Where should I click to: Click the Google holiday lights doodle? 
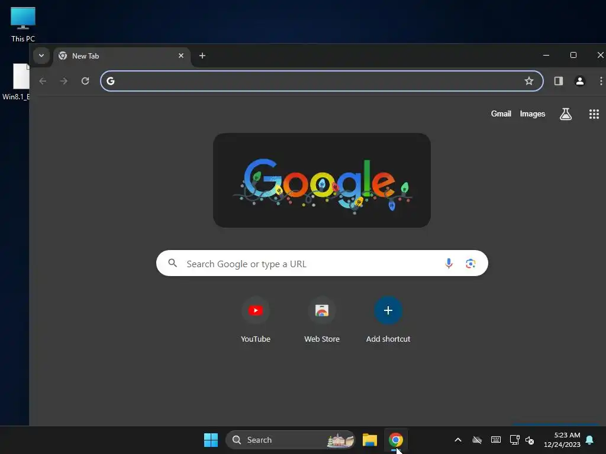pos(322,180)
